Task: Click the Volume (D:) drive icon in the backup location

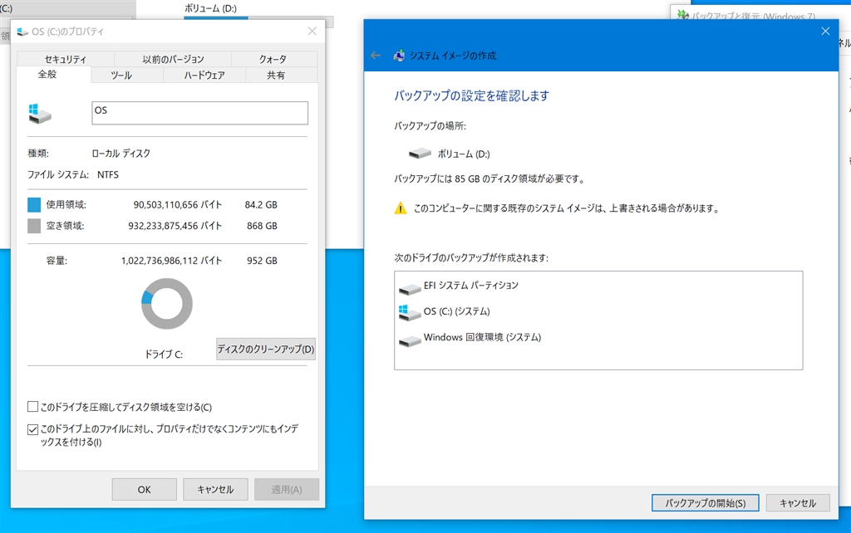Action: click(420, 154)
